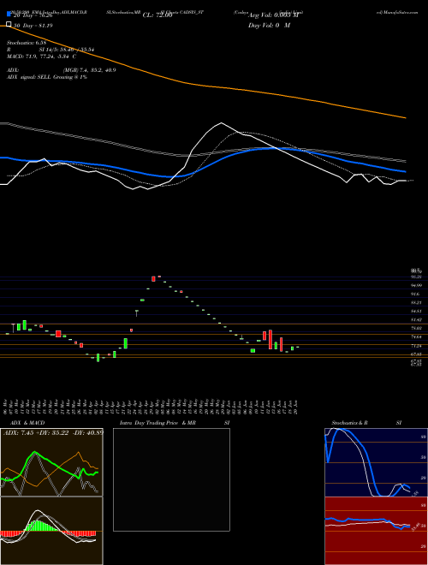Image resolution: width=428 pixels, height=565 pixels.
Task: Click the red candle at the price peak
Action: (153, 278)
